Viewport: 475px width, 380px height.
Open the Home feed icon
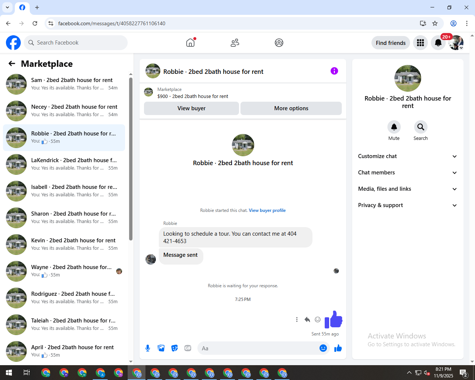point(190,43)
